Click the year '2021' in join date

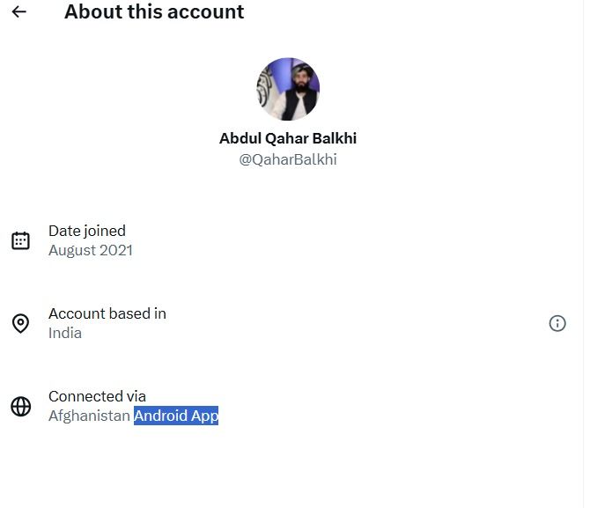pyautogui.click(x=116, y=250)
